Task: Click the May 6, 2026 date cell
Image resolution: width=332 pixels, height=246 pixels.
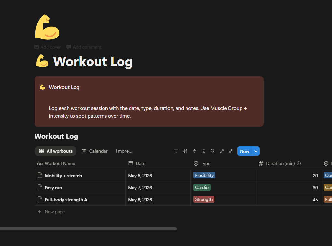Action: click(158, 176)
